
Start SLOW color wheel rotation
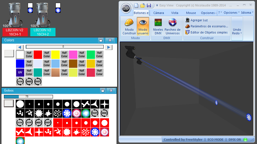coord(20,81)
